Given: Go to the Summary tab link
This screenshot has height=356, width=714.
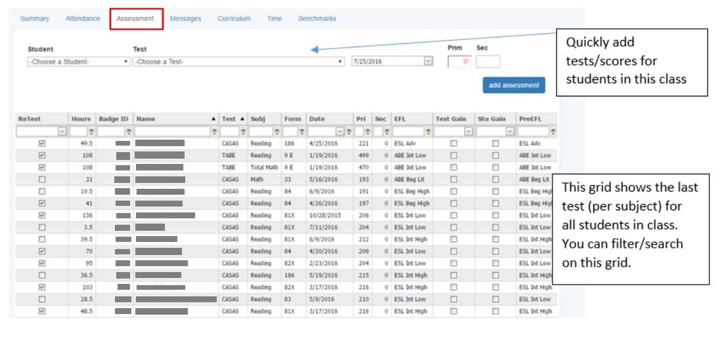Looking at the screenshot, I should tap(34, 19).
